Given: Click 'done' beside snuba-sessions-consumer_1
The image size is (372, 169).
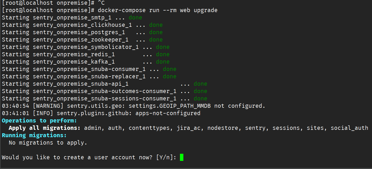Looking at the screenshot, I should 200,99.
